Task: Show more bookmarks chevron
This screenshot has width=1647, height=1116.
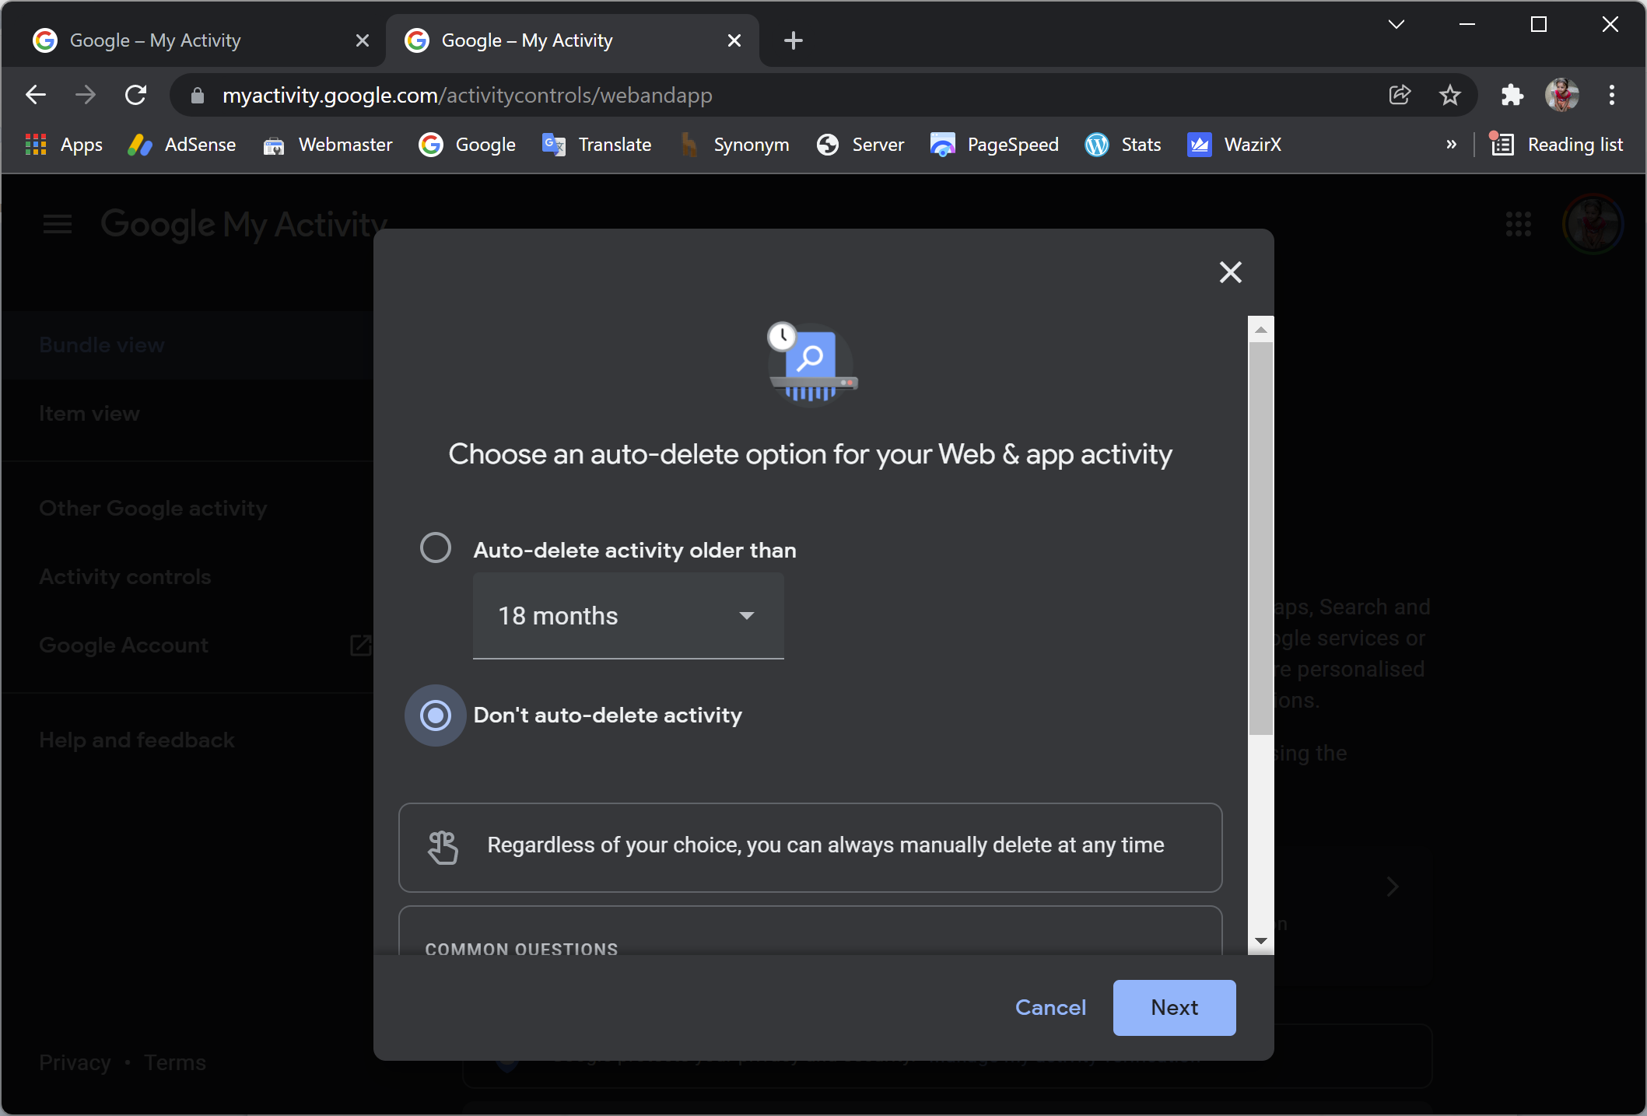Action: [1451, 145]
